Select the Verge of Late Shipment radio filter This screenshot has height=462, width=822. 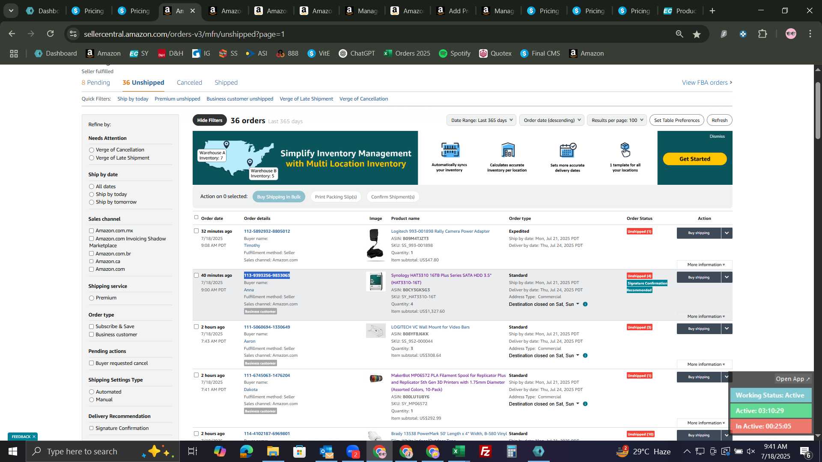[x=91, y=158]
